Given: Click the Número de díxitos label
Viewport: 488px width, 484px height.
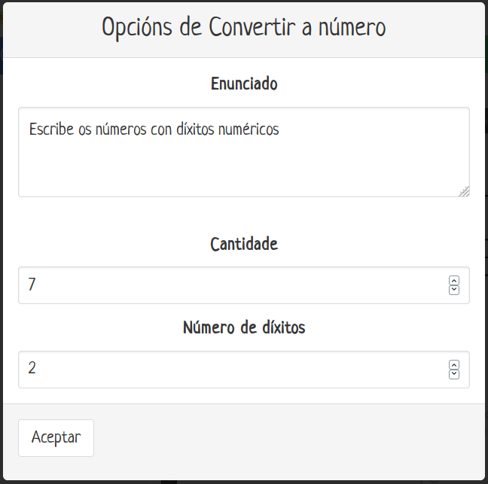Looking at the screenshot, I should click(244, 328).
